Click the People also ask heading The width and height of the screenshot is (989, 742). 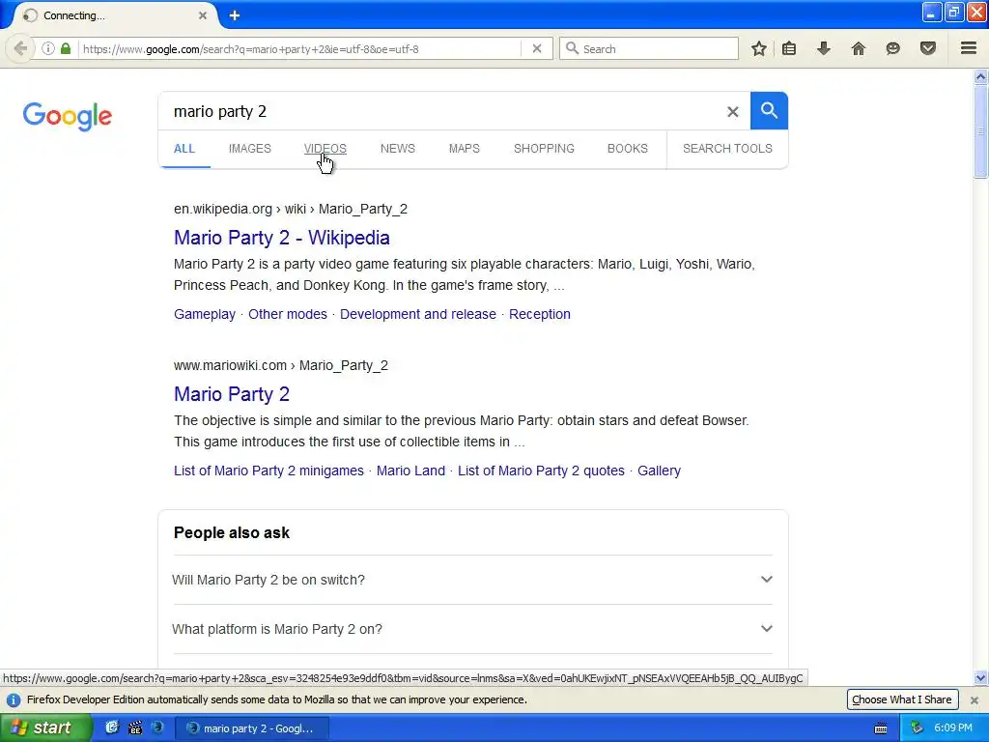point(232,533)
